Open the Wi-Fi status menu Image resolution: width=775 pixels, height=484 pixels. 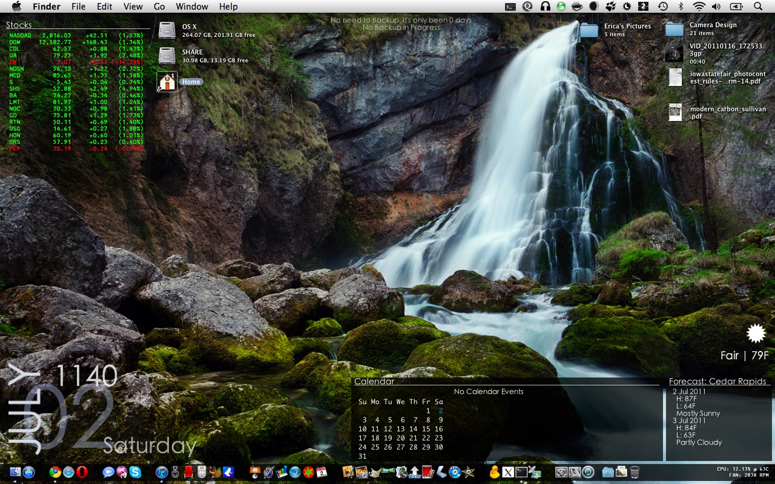(699, 7)
